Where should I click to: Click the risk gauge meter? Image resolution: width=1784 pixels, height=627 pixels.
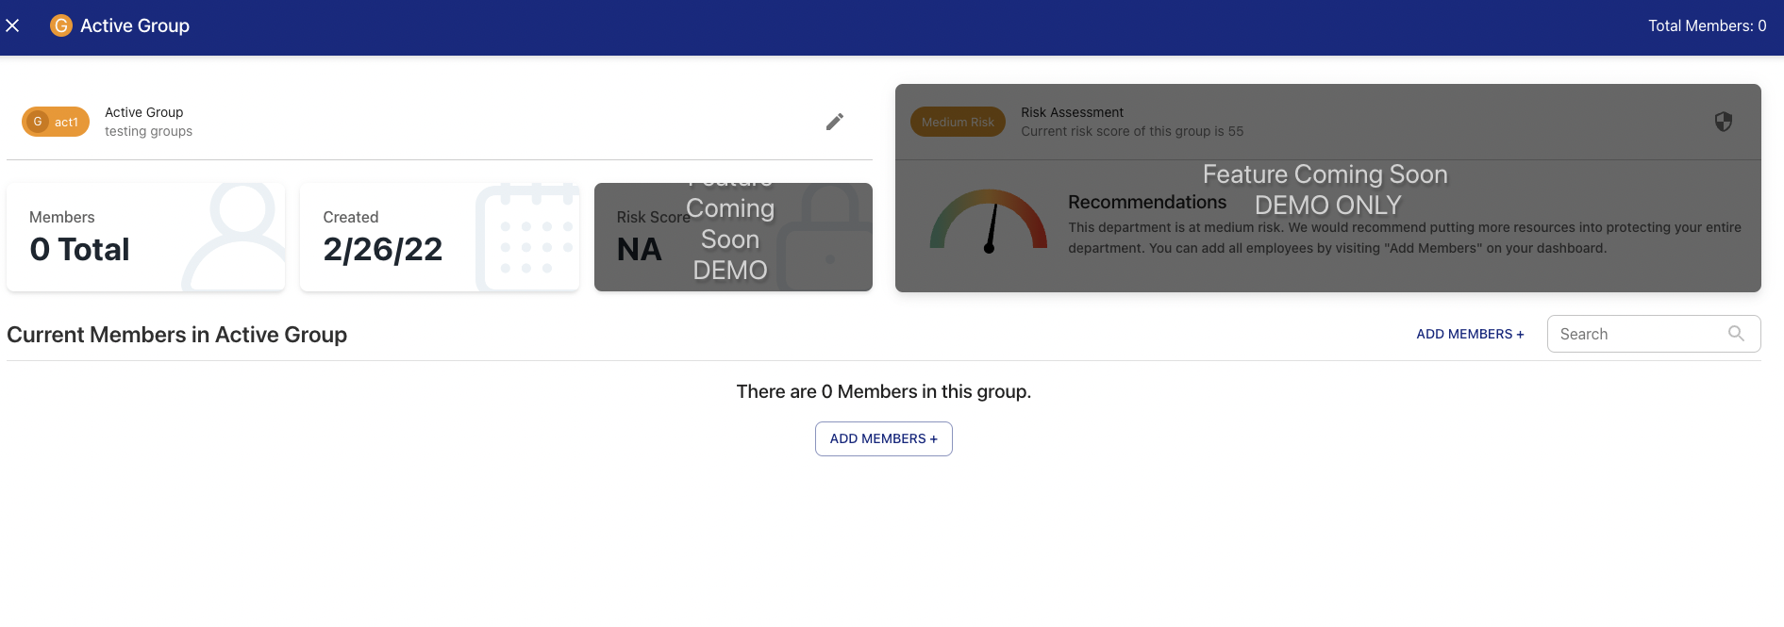[x=989, y=223]
